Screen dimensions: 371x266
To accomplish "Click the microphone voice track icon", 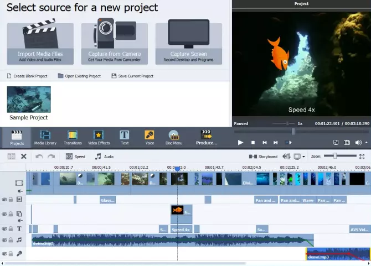I will (x=19, y=254).
